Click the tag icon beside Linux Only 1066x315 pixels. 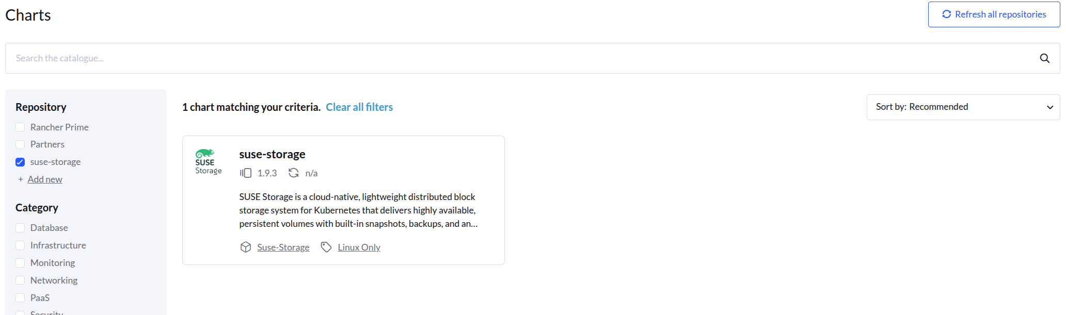click(326, 247)
